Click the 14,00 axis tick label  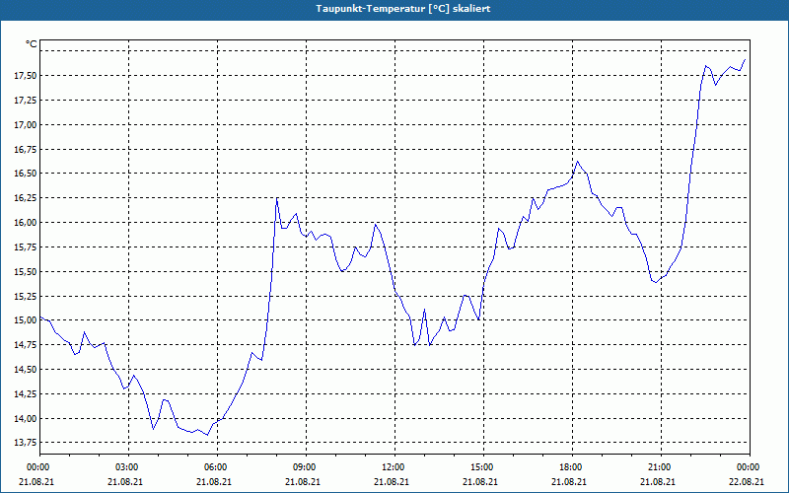click(x=26, y=418)
